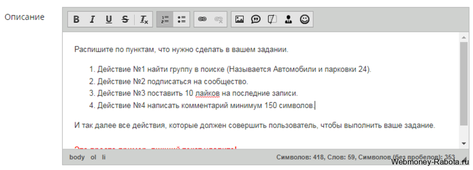
Task: Remove formatting with the Tx button
Action: point(144,19)
